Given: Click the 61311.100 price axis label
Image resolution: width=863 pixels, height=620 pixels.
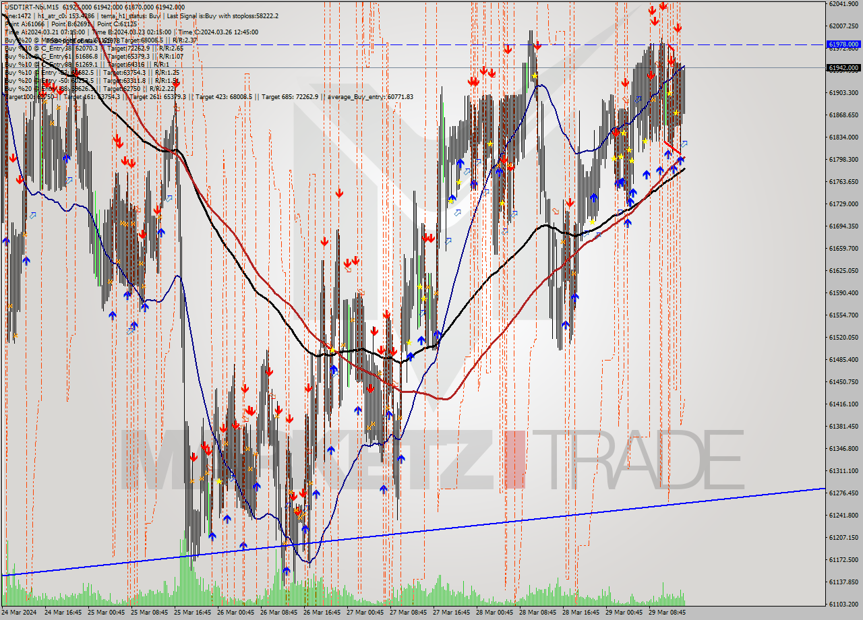Looking at the screenshot, I should click(843, 470).
